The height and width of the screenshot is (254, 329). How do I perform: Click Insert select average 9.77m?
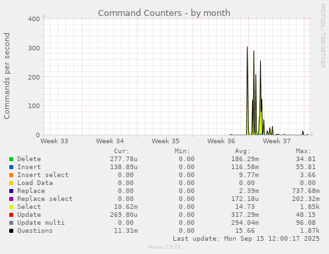click(249, 175)
